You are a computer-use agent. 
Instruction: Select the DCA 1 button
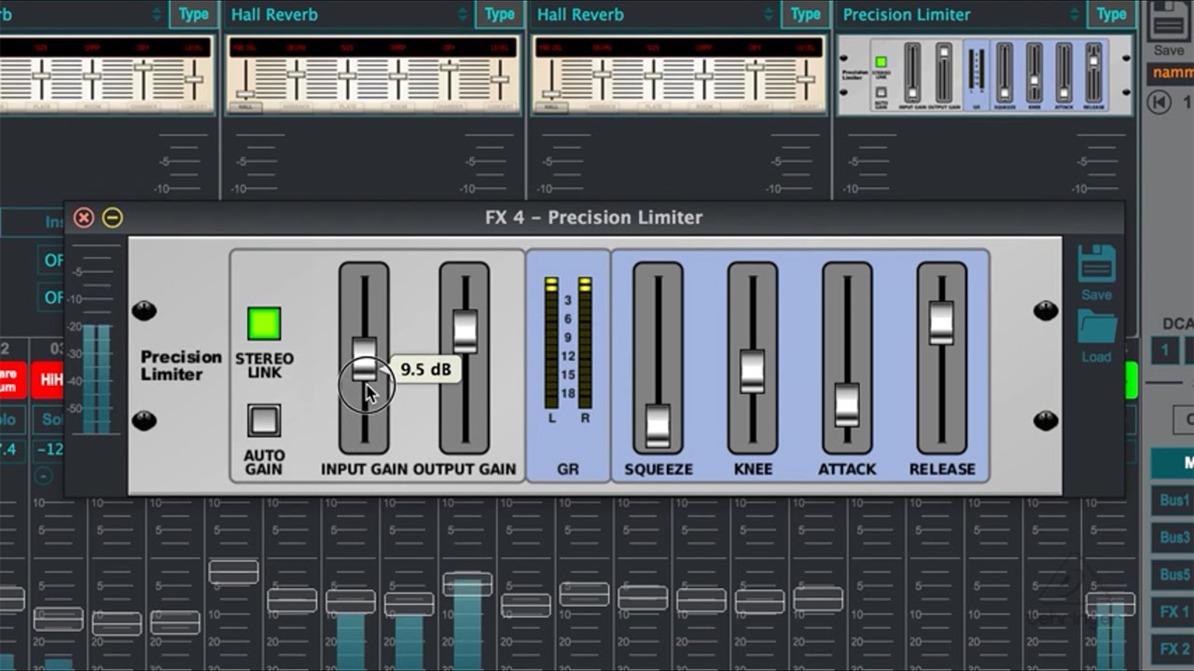[x=1164, y=350]
